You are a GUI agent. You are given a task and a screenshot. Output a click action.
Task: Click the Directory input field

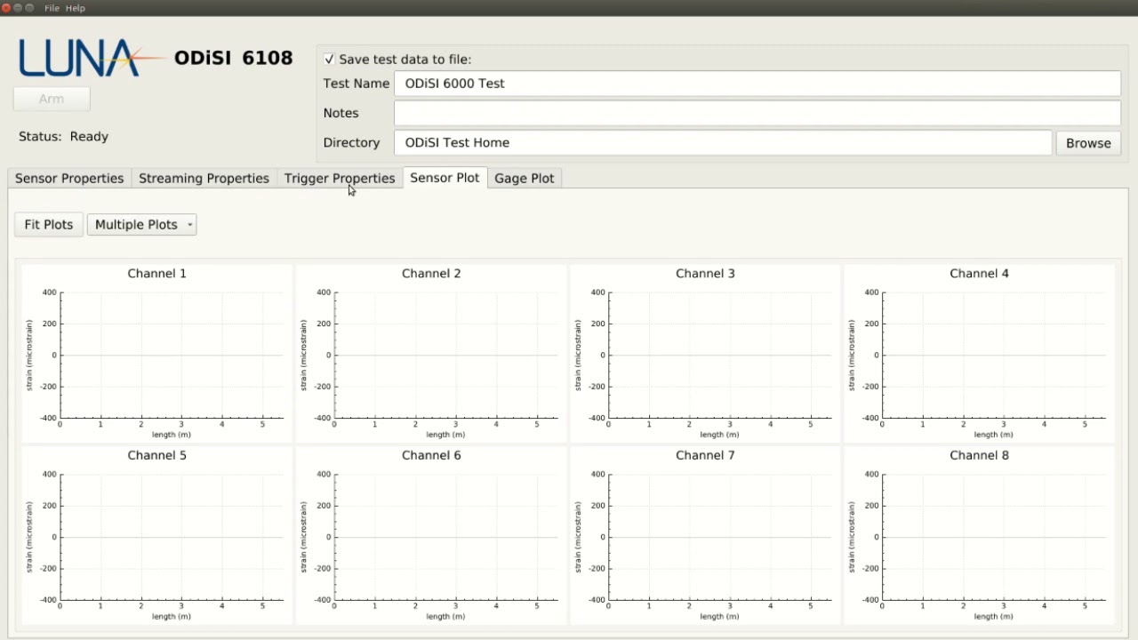tap(723, 142)
